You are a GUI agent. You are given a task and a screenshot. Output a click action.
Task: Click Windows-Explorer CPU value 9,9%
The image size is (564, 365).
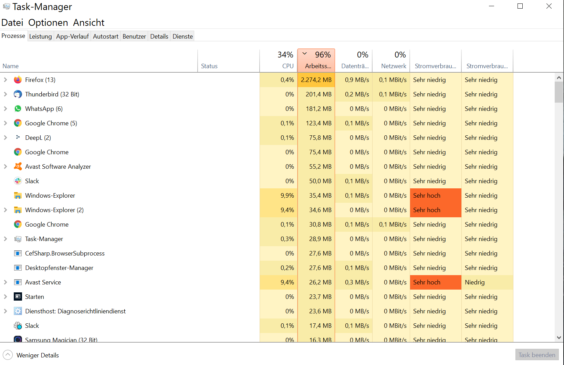pyautogui.click(x=279, y=196)
